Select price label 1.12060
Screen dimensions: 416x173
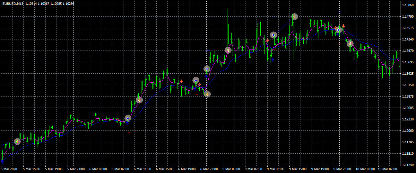pos(408,131)
